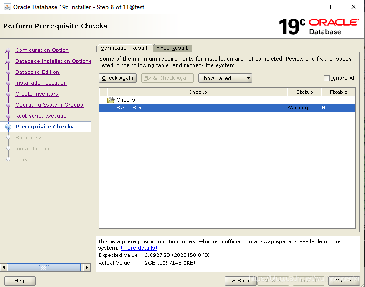Screen dimensions: 365x287
Task: Select the Checks folder icon in the table
Action: coord(111,100)
